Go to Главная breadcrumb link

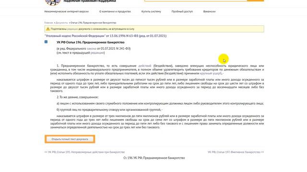click(x=48, y=23)
